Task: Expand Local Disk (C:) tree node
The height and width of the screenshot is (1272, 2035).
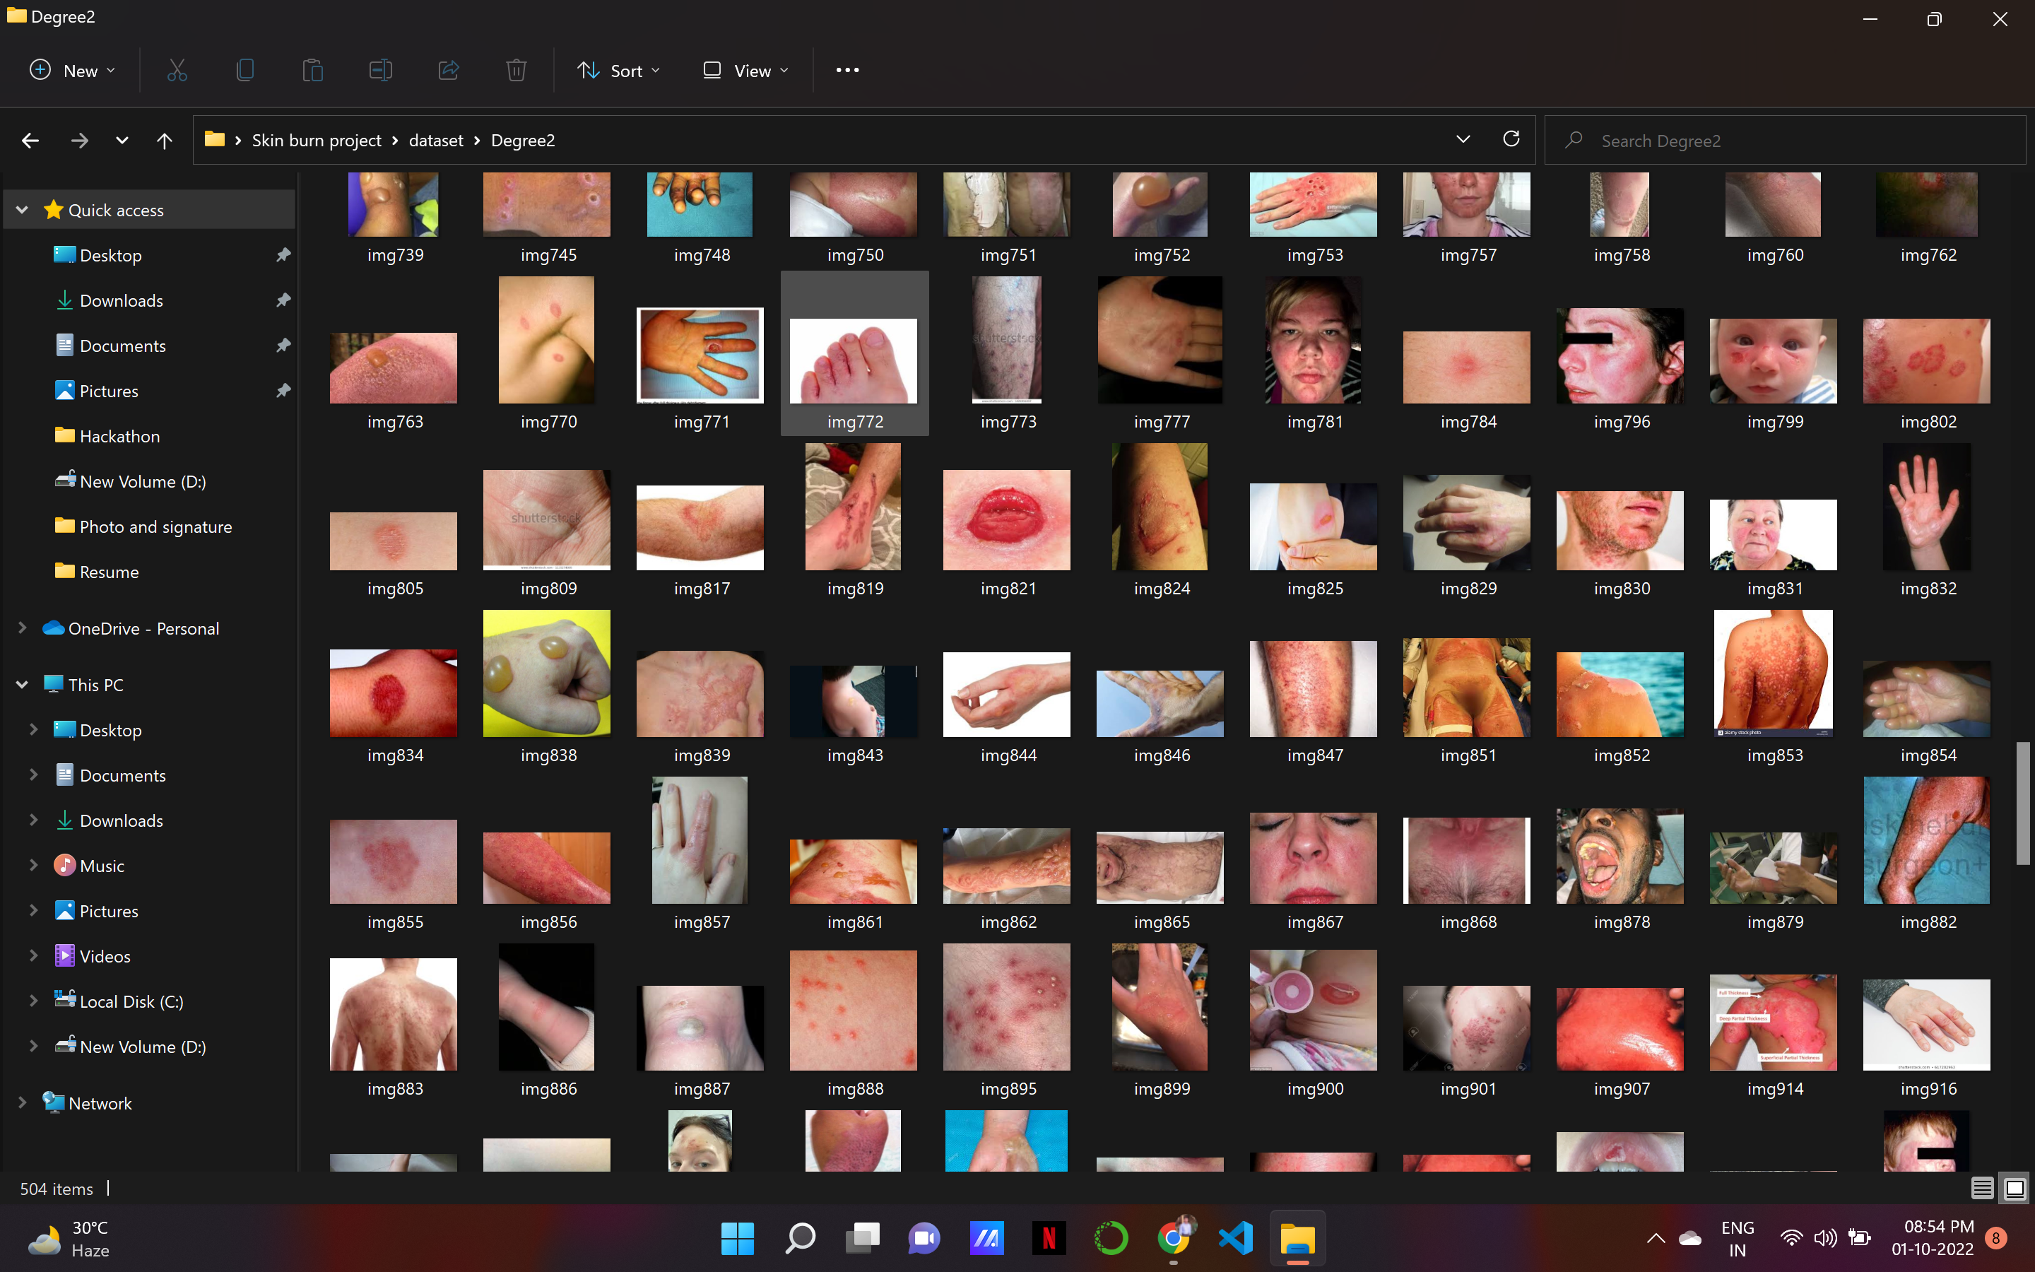Action: click(x=34, y=1001)
